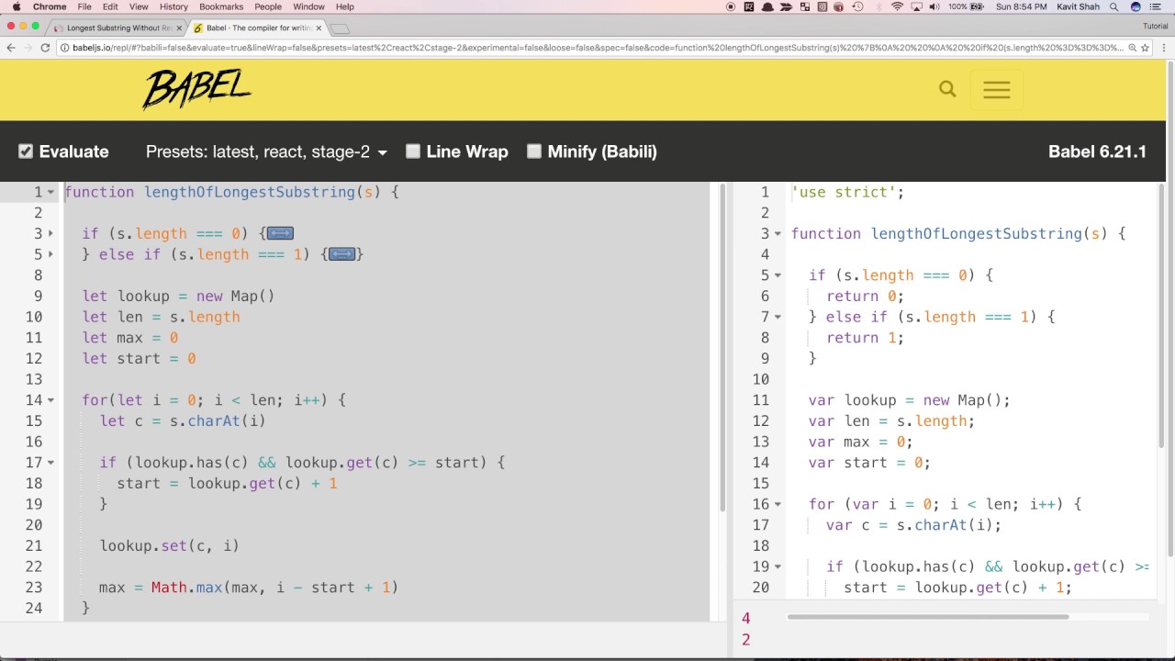Image resolution: width=1175 pixels, height=661 pixels.
Task: Enable the Line Wrap checkbox
Action: click(x=413, y=151)
